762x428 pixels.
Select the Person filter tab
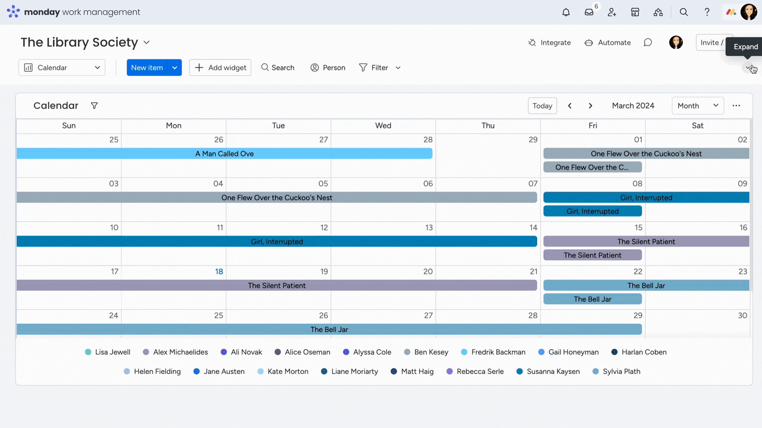(328, 67)
